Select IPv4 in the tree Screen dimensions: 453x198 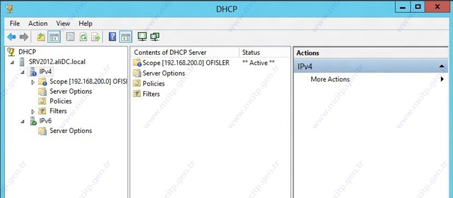click(46, 71)
